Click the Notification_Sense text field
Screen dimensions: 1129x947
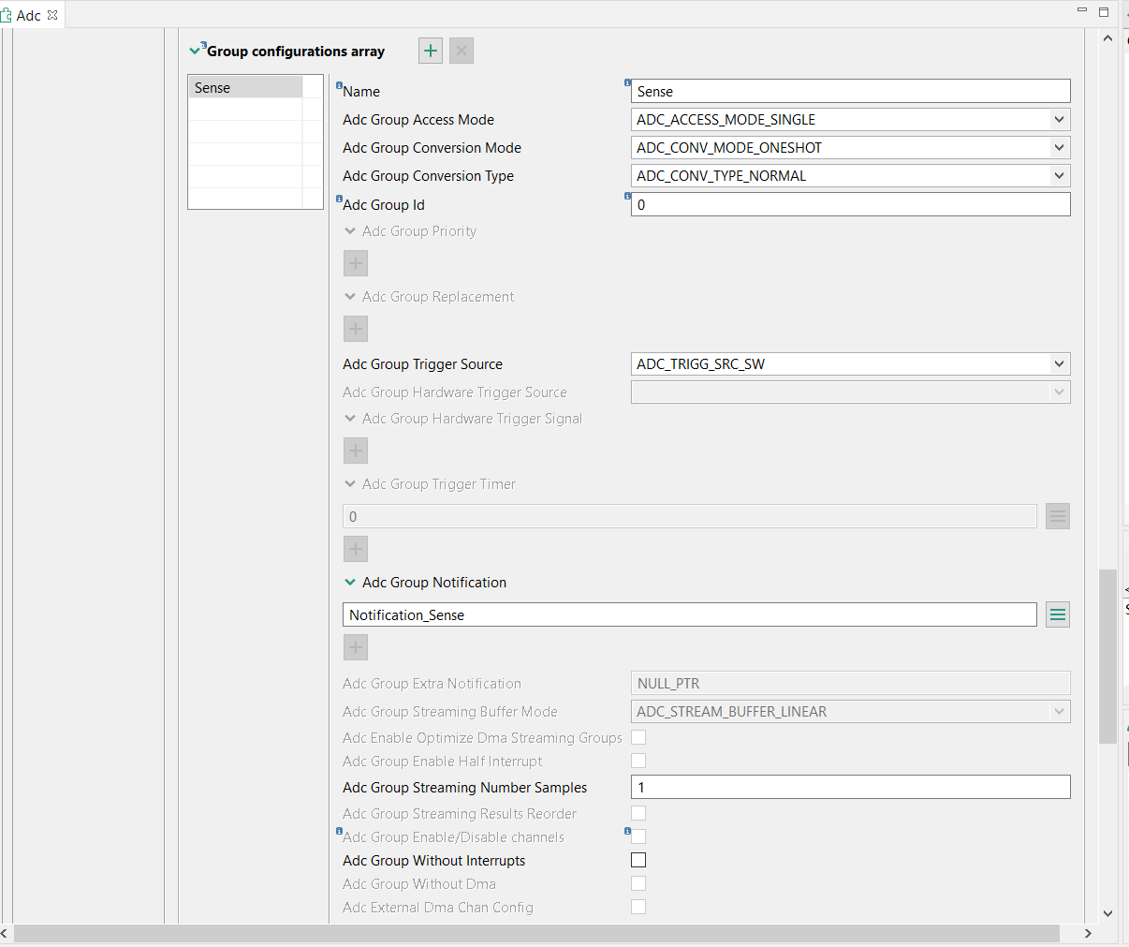point(690,614)
